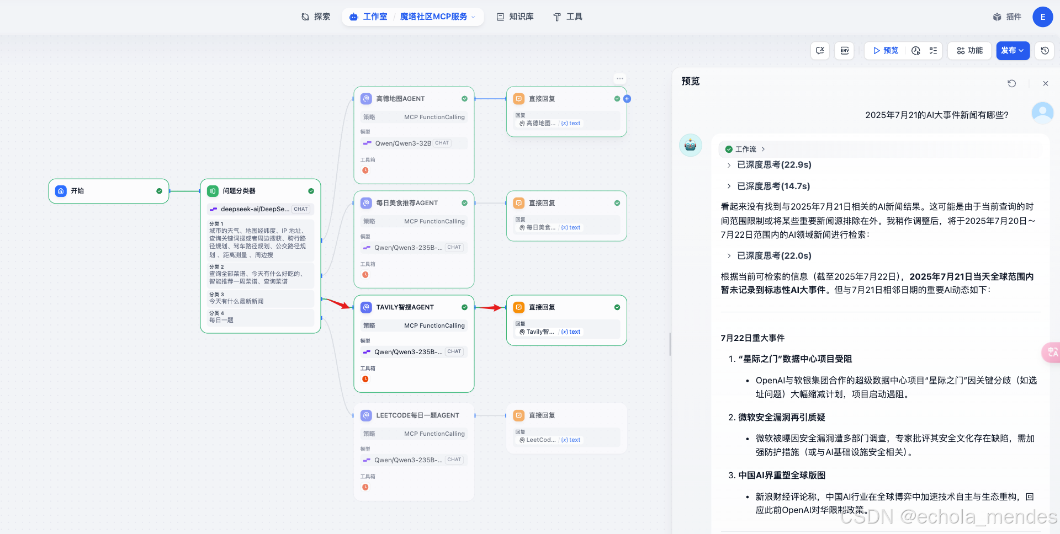Open the 功能 features button
1060x534 pixels.
[969, 50]
